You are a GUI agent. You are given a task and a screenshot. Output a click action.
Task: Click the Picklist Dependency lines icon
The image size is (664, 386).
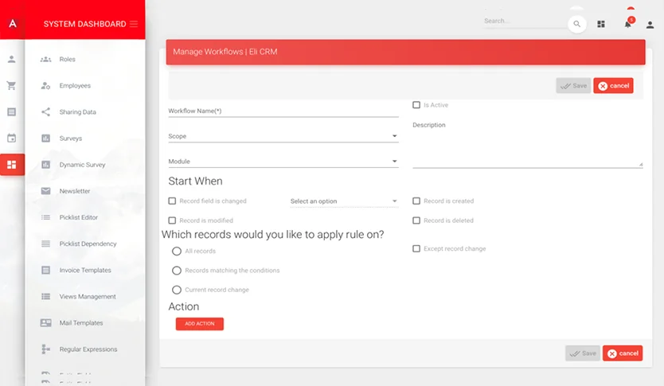[x=45, y=244]
